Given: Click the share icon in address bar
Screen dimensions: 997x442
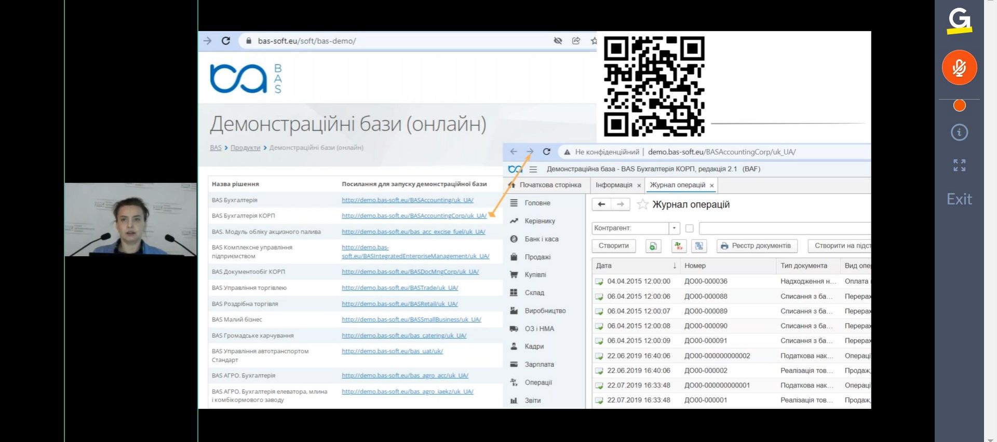Looking at the screenshot, I should 576,41.
